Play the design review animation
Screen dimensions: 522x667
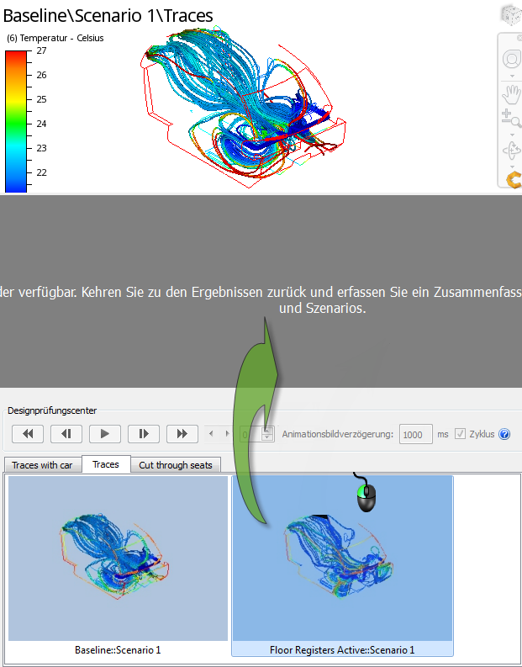point(105,434)
